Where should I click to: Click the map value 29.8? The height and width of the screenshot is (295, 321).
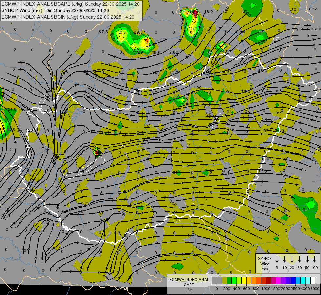(138, 32)
